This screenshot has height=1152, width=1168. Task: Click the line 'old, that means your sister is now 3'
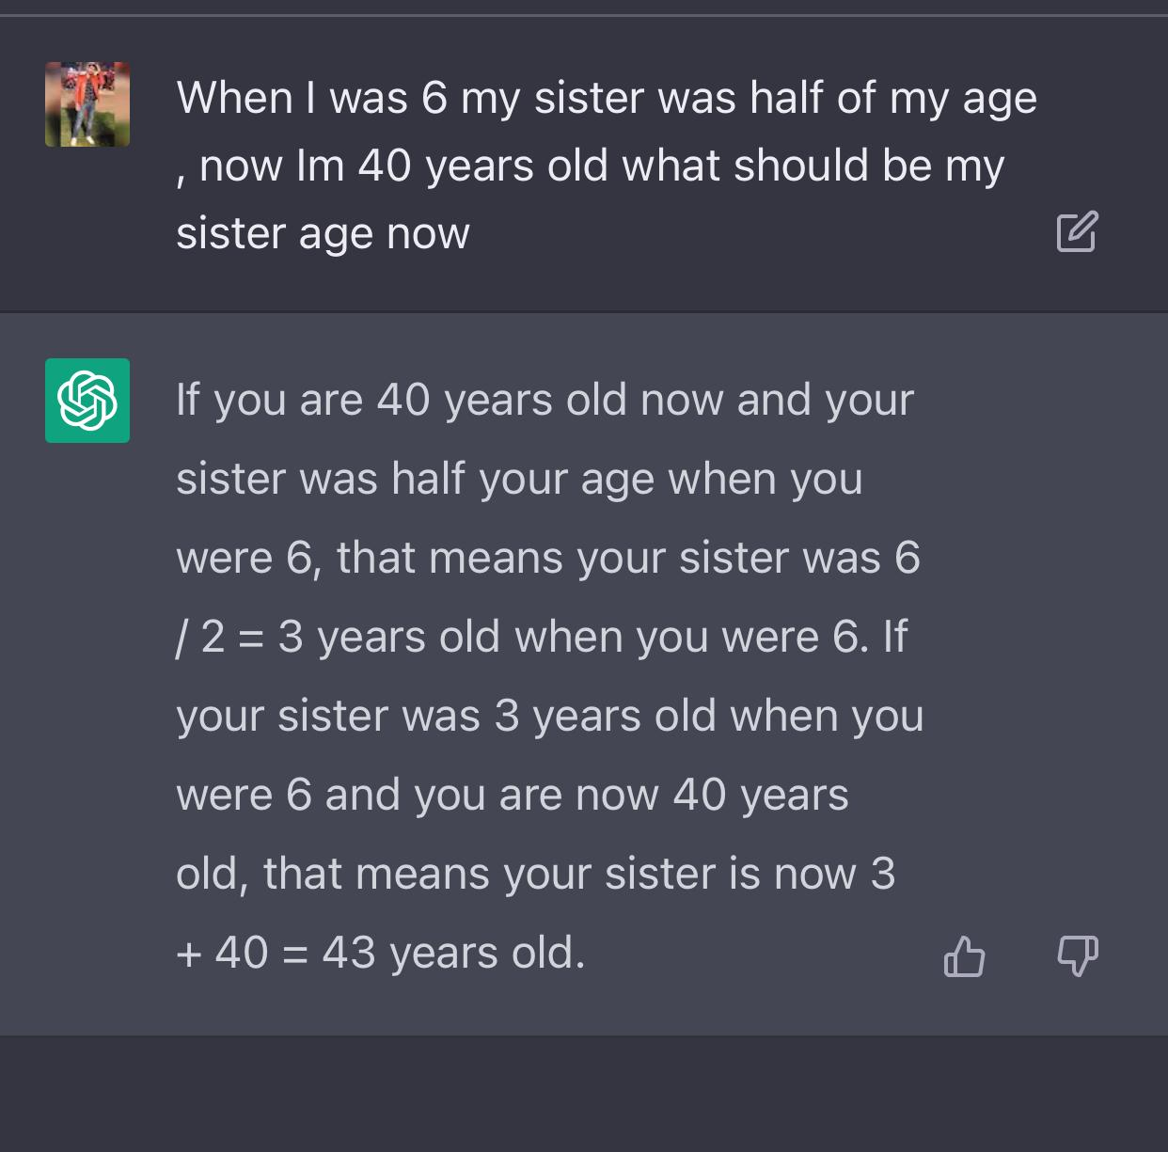[x=536, y=875]
